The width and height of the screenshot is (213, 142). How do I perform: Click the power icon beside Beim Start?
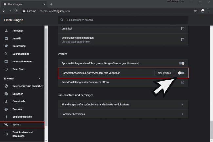click(x=6, y=69)
